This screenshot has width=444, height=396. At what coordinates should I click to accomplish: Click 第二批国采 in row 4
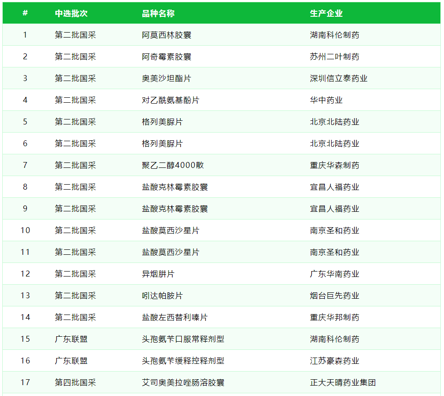(x=75, y=100)
